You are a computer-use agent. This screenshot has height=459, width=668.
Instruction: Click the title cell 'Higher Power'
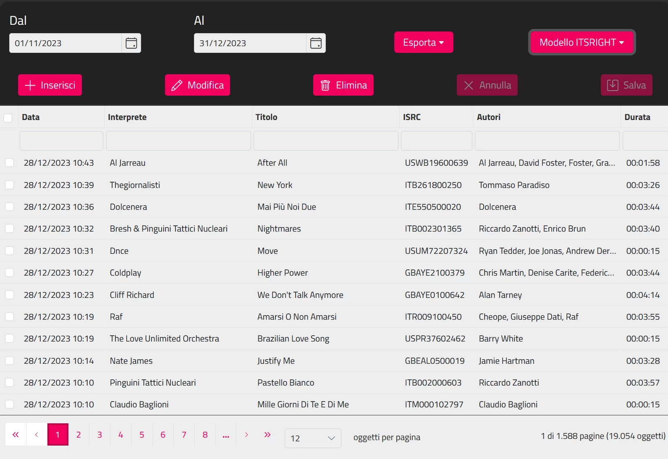pos(283,273)
